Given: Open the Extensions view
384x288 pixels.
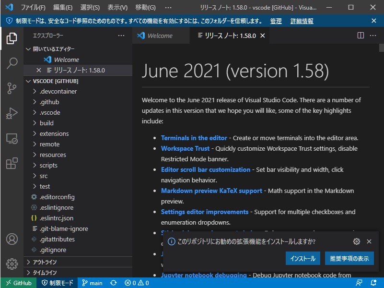Looking at the screenshot, I should (x=11, y=163).
